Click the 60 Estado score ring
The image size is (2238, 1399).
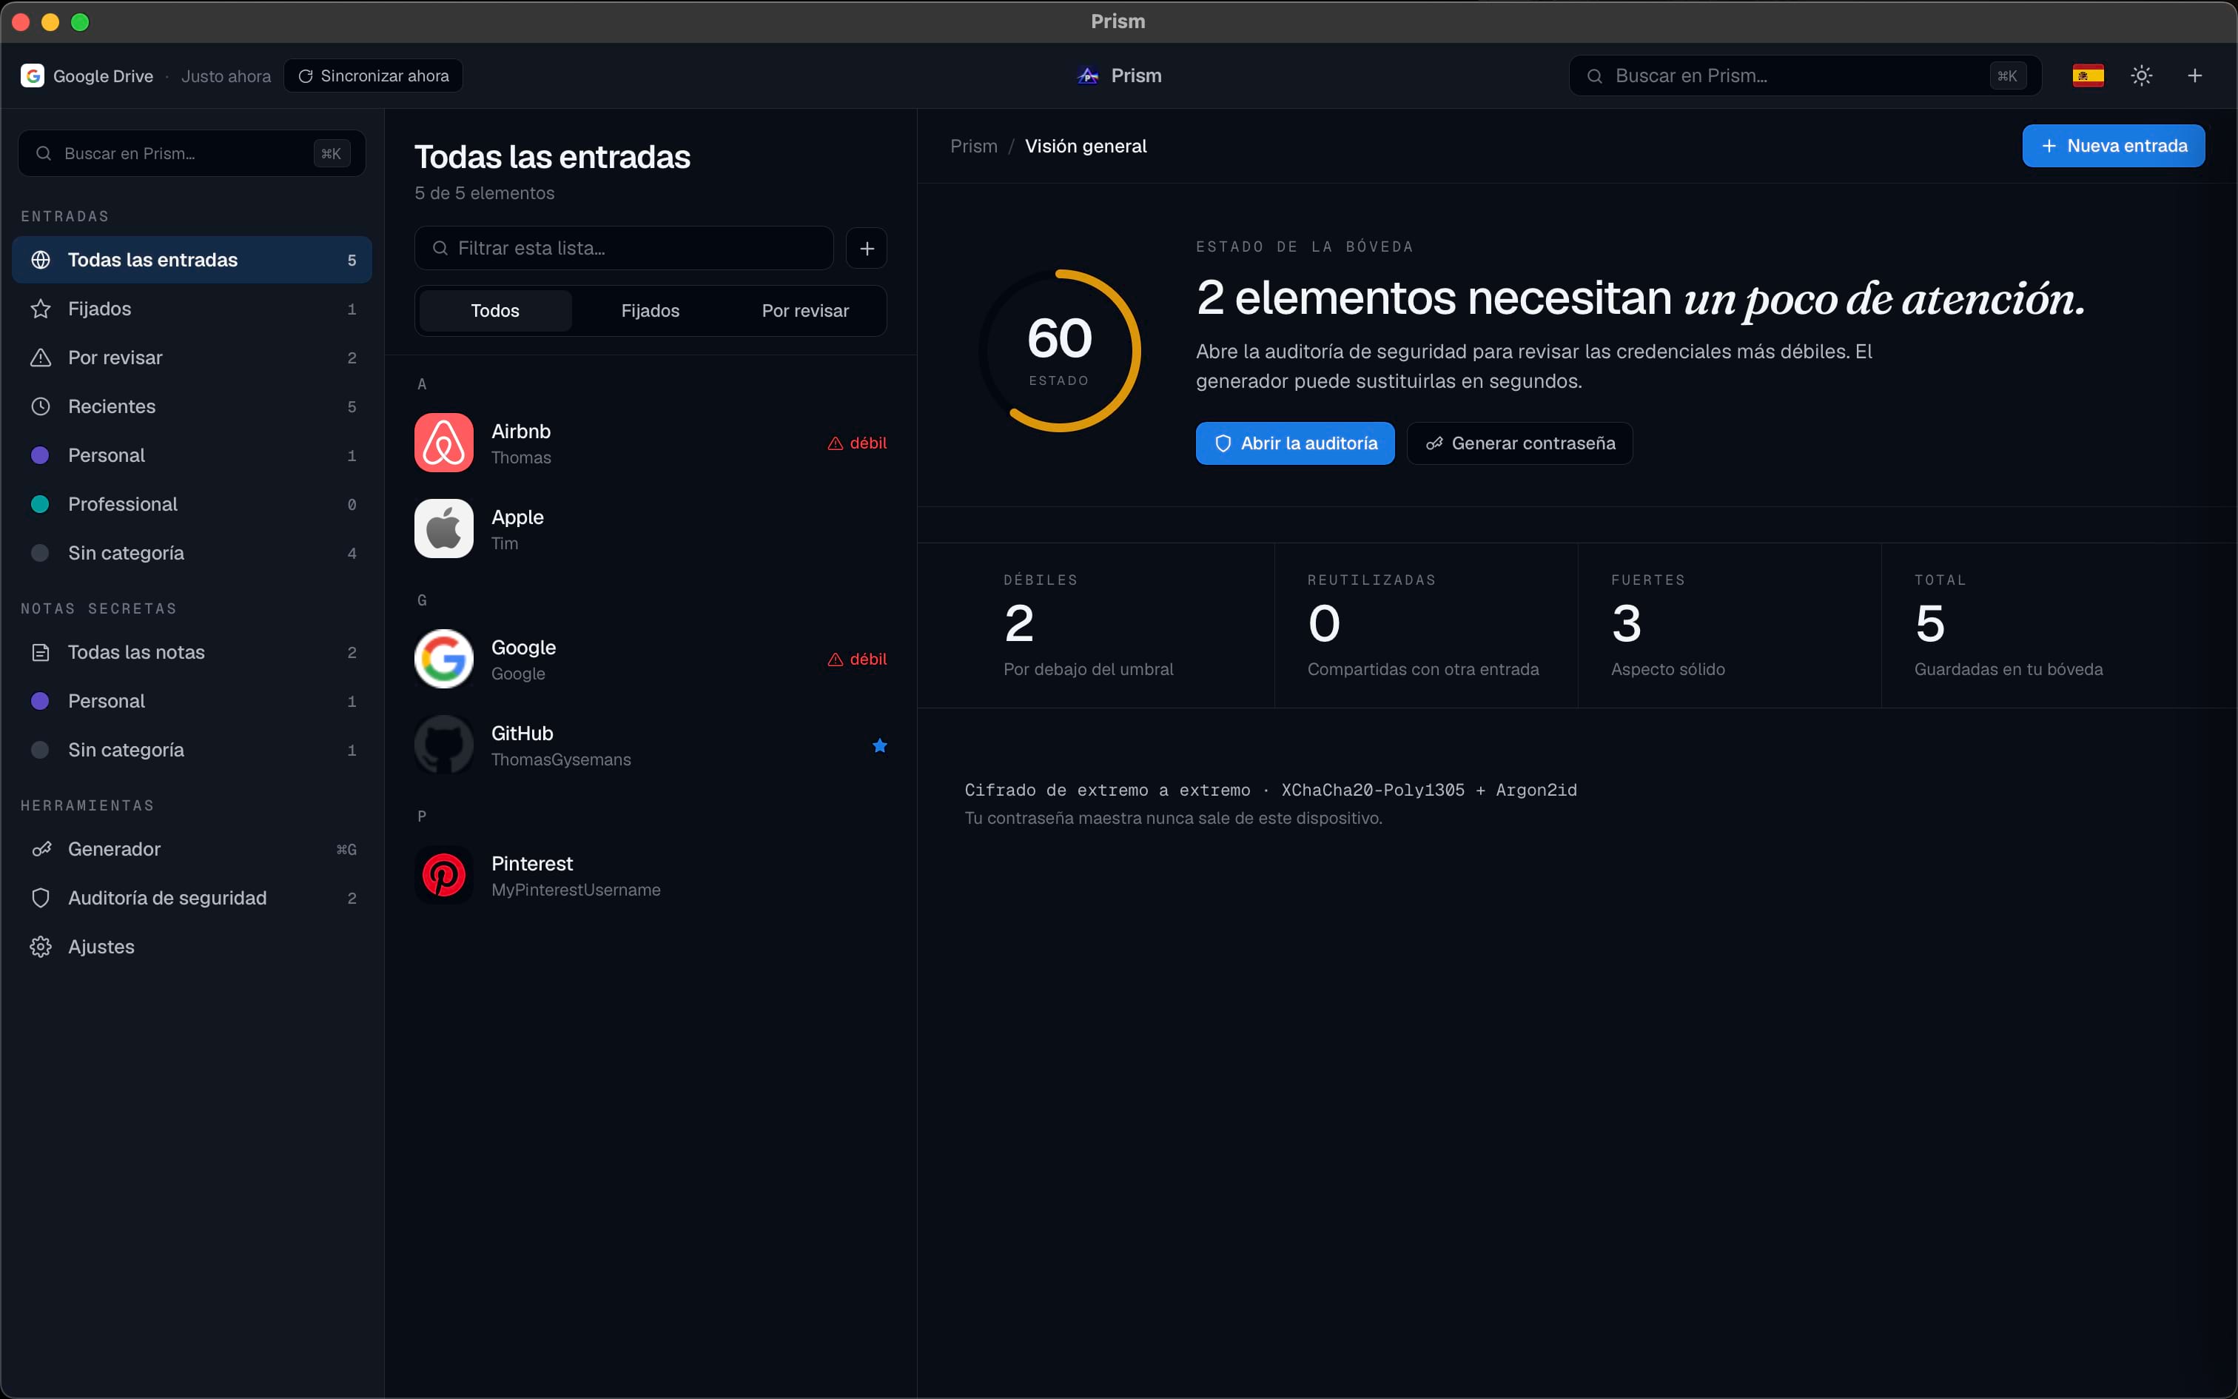(1060, 351)
